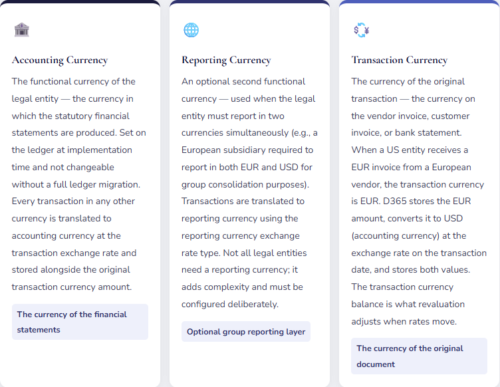Click dark top border of Accounting Currency card
Image resolution: width=500 pixels, height=387 pixels.
coord(80,2)
